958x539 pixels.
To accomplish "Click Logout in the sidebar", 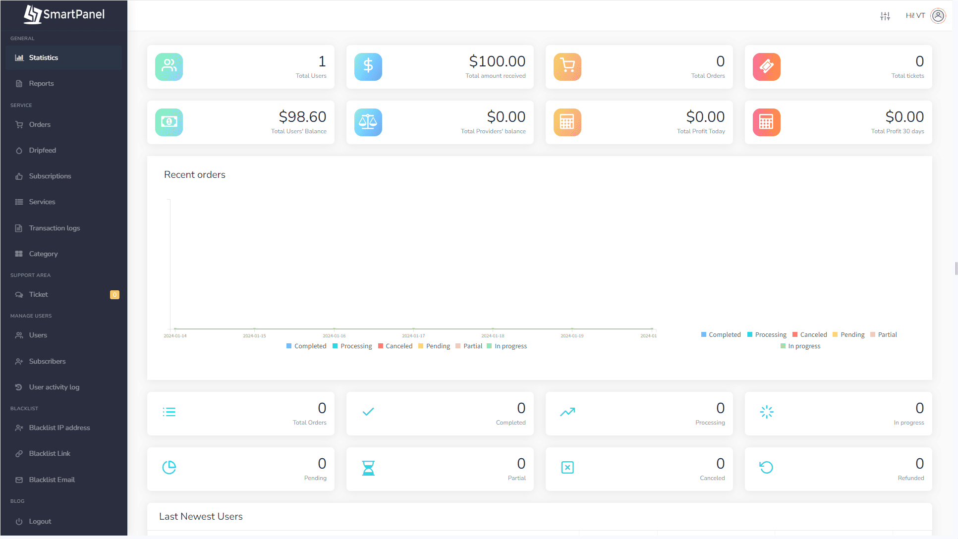I will coord(40,522).
